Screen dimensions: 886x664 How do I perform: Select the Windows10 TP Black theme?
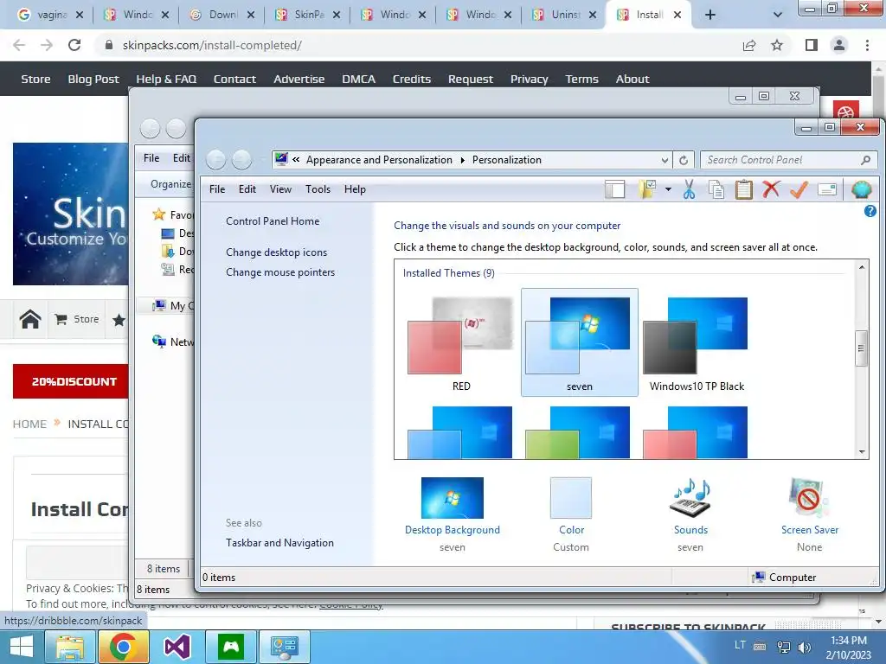tap(697, 344)
